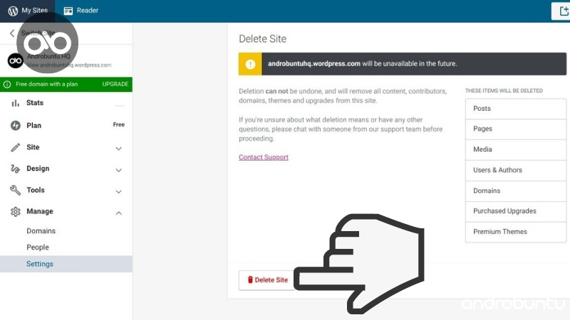Image resolution: width=570 pixels, height=320 pixels.
Task: Click the Reader icon in top bar
Action: coord(68,11)
